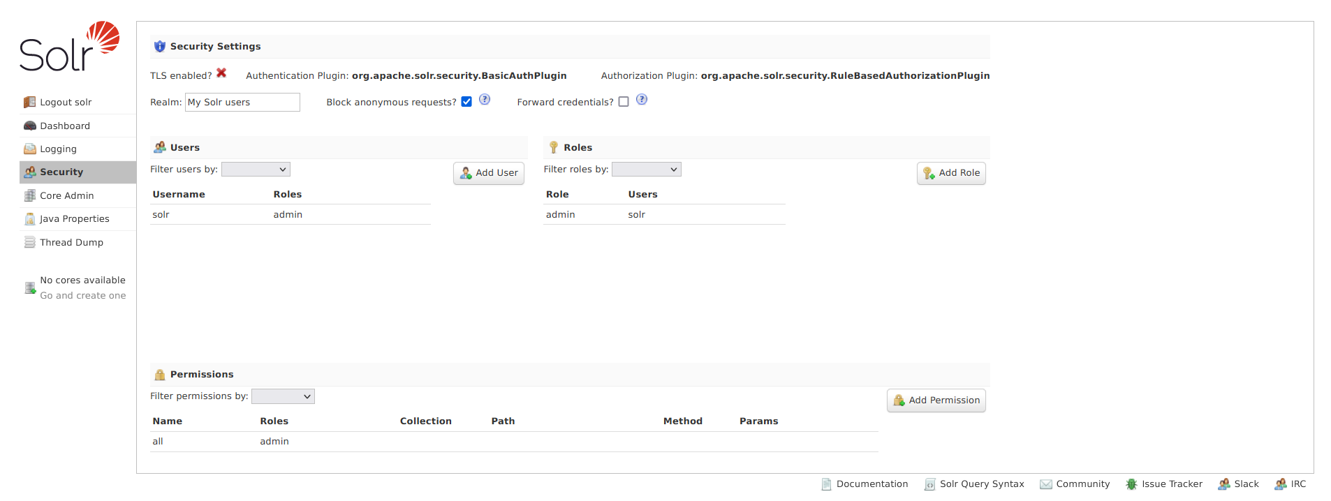Open the Logging section
Screen dimensions: 1331x501
pos(78,149)
